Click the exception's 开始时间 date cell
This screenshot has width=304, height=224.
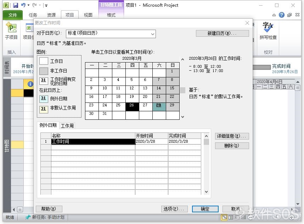pos(151,141)
